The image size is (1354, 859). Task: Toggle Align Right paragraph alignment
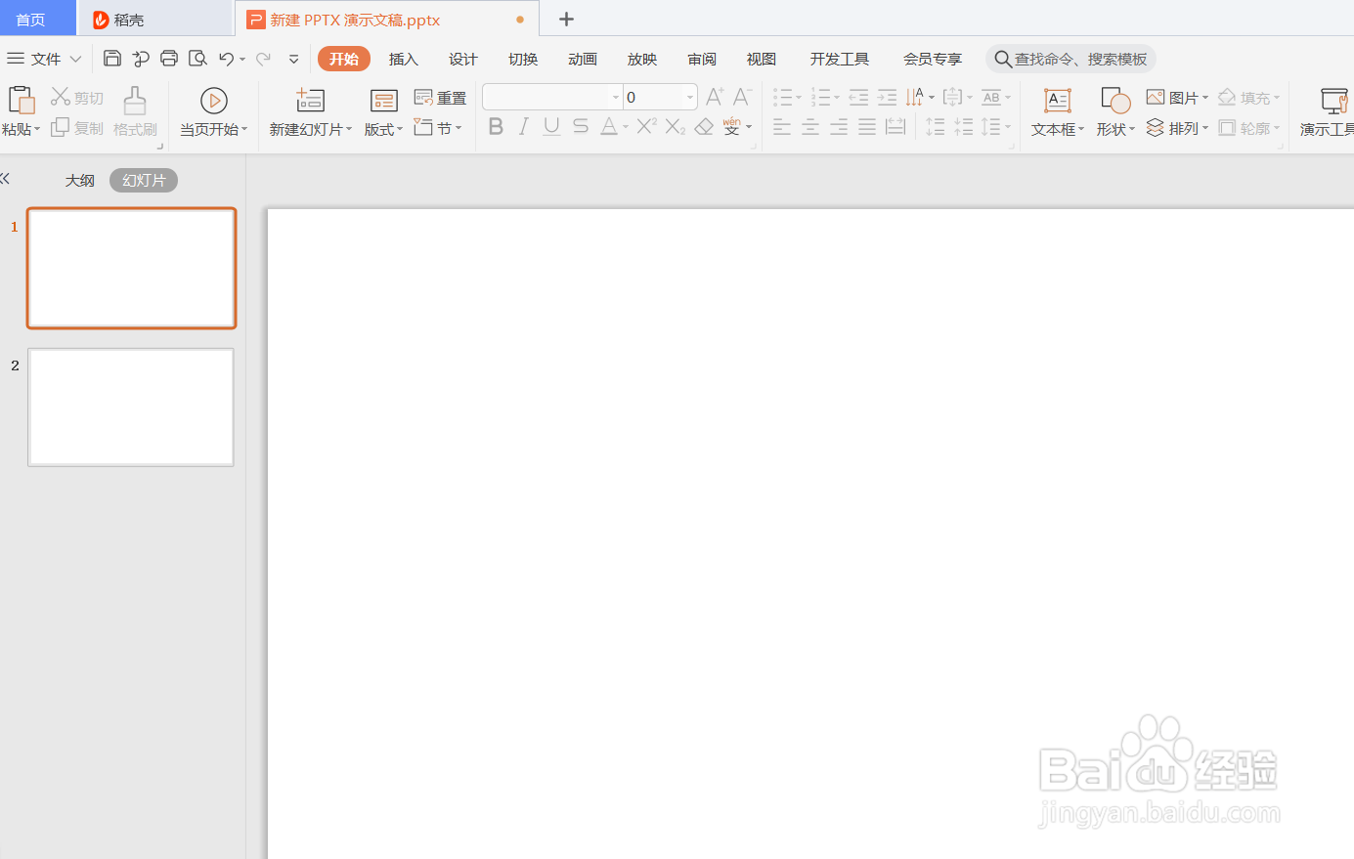[x=839, y=127]
